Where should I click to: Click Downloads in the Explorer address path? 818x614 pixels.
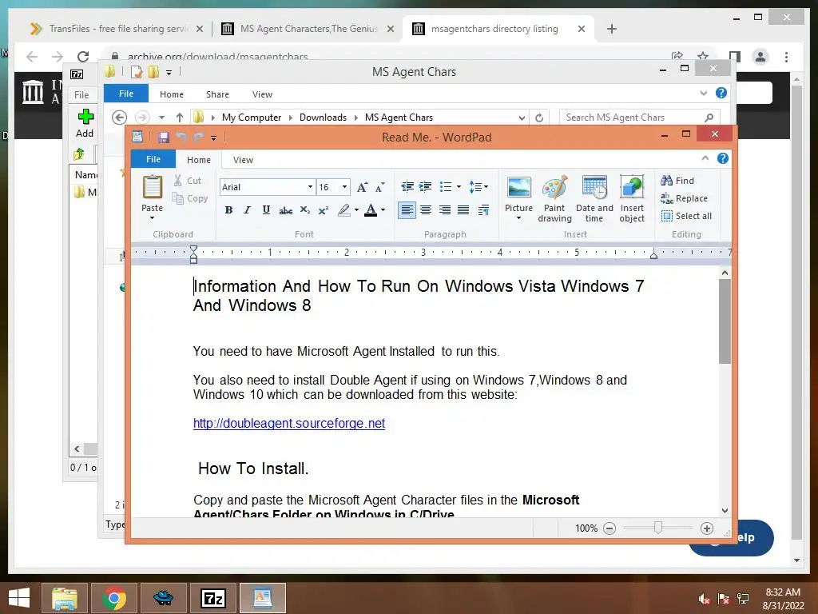click(x=323, y=118)
